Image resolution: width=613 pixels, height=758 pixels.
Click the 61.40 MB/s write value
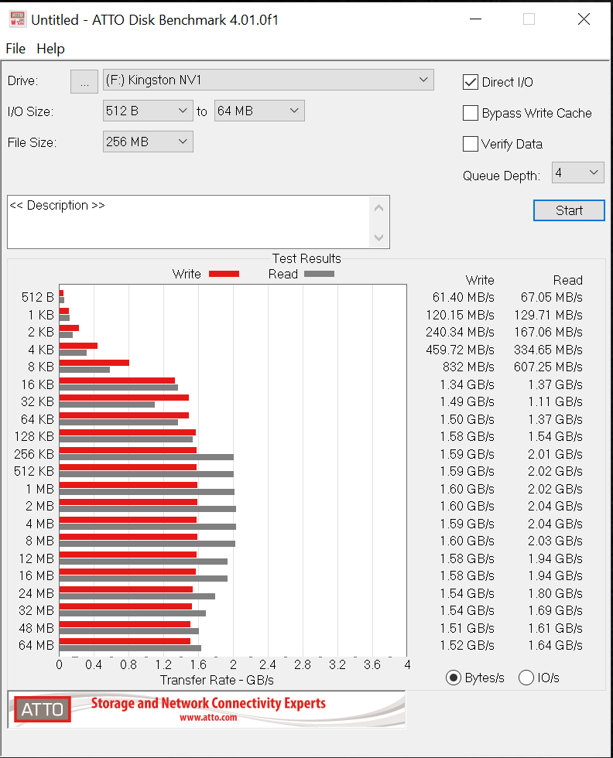click(x=463, y=297)
